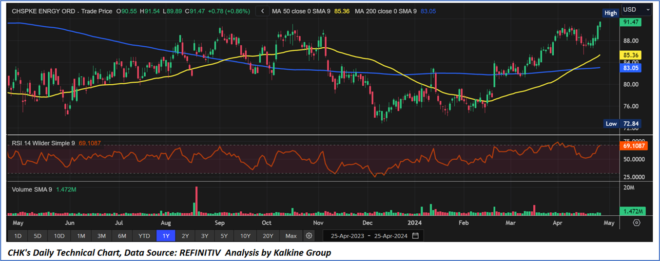Click the 91.47 last price tag
This screenshot has width=660, height=261.
click(630, 22)
